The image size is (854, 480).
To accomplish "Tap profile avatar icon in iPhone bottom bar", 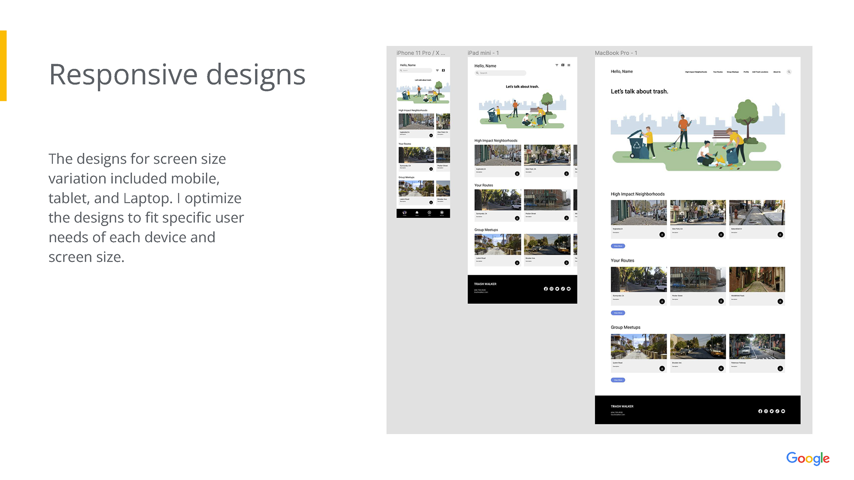I will 404,213.
